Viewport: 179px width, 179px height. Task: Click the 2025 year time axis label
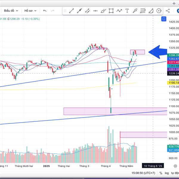pos(46,166)
